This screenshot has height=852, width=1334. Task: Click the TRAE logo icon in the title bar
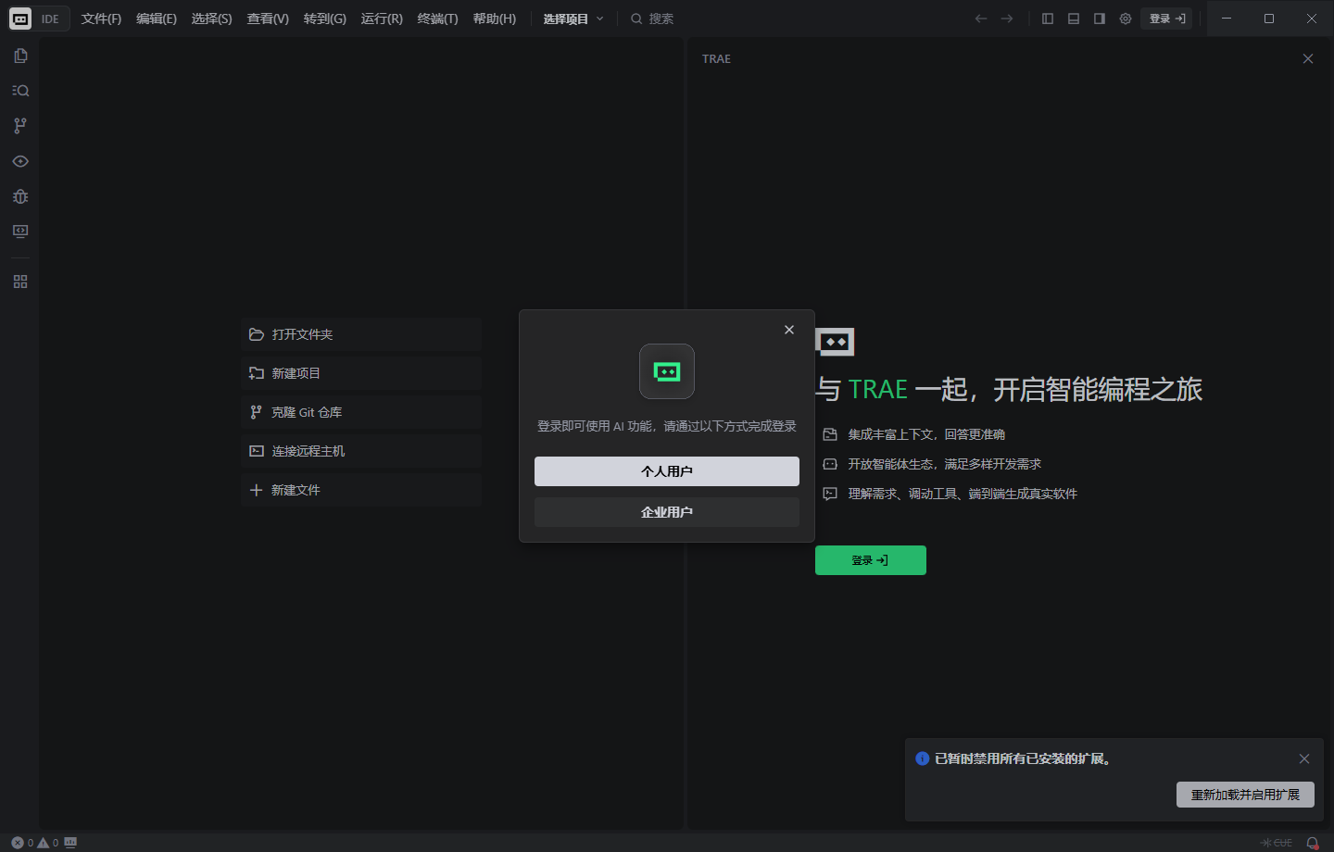tap(20, 19)
